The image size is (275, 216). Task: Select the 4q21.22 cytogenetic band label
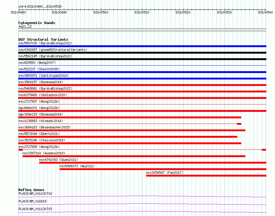[x=25, y=26]
